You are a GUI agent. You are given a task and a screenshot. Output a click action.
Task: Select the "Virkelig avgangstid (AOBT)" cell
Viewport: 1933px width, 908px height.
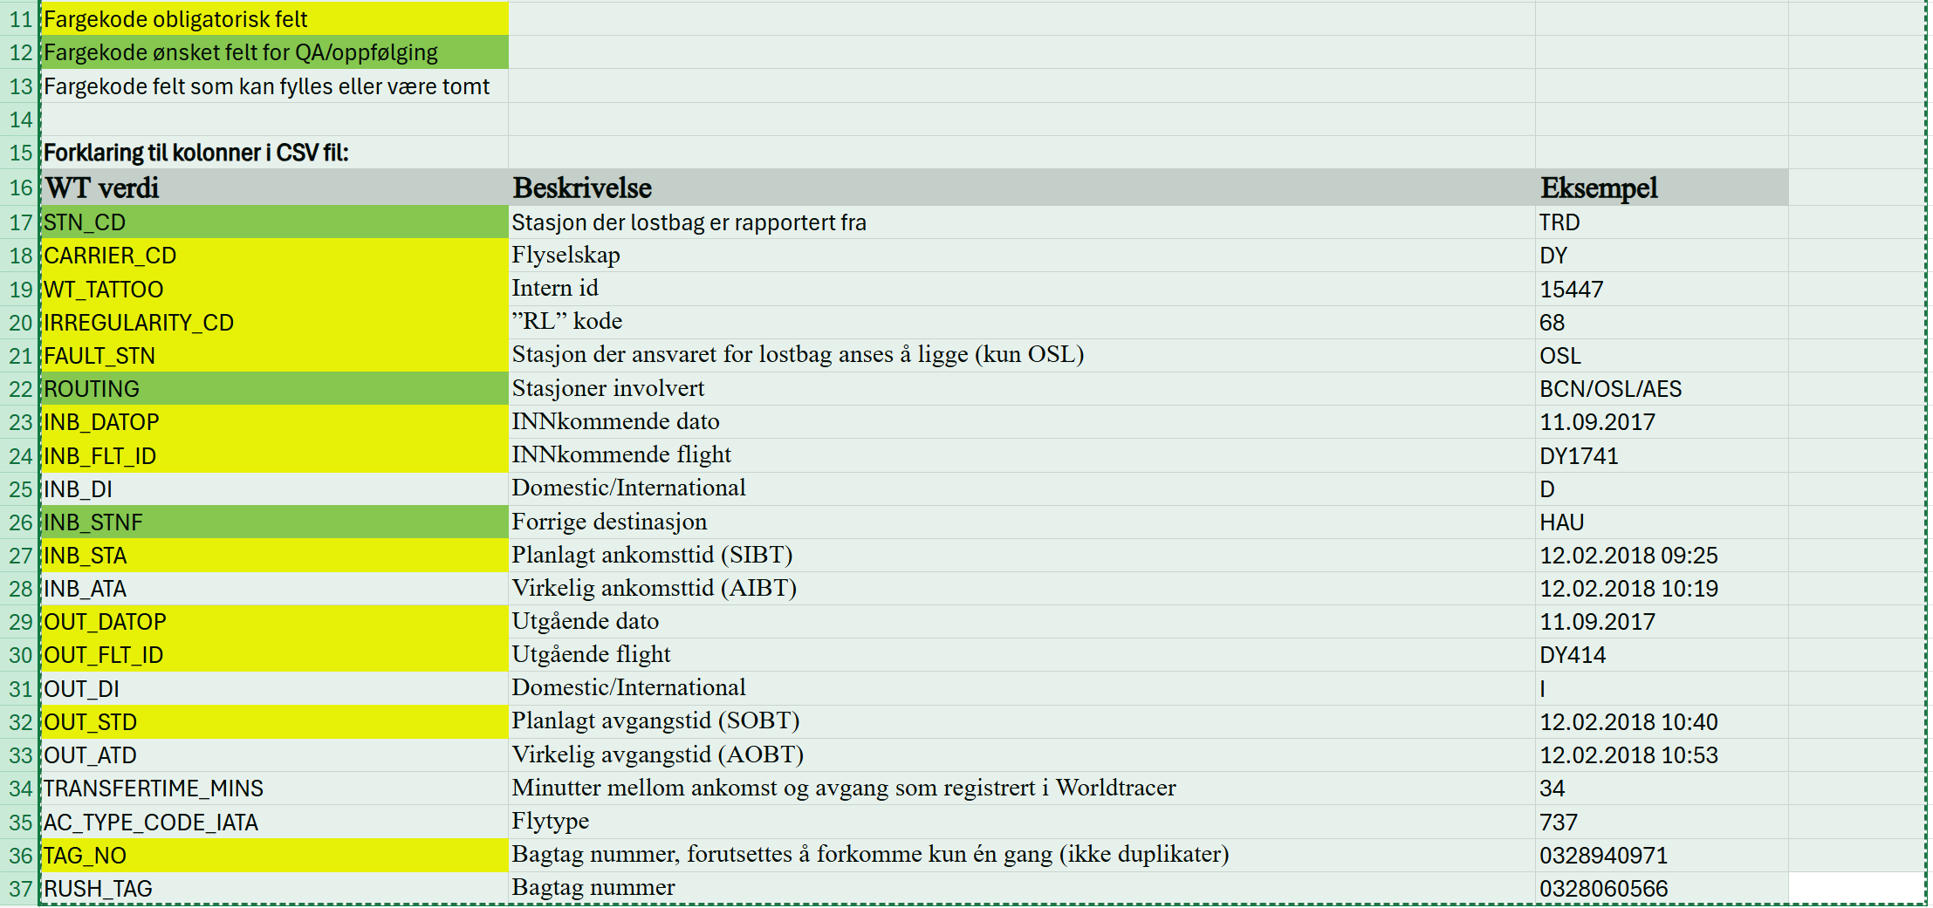click(x=1021, y=755)
